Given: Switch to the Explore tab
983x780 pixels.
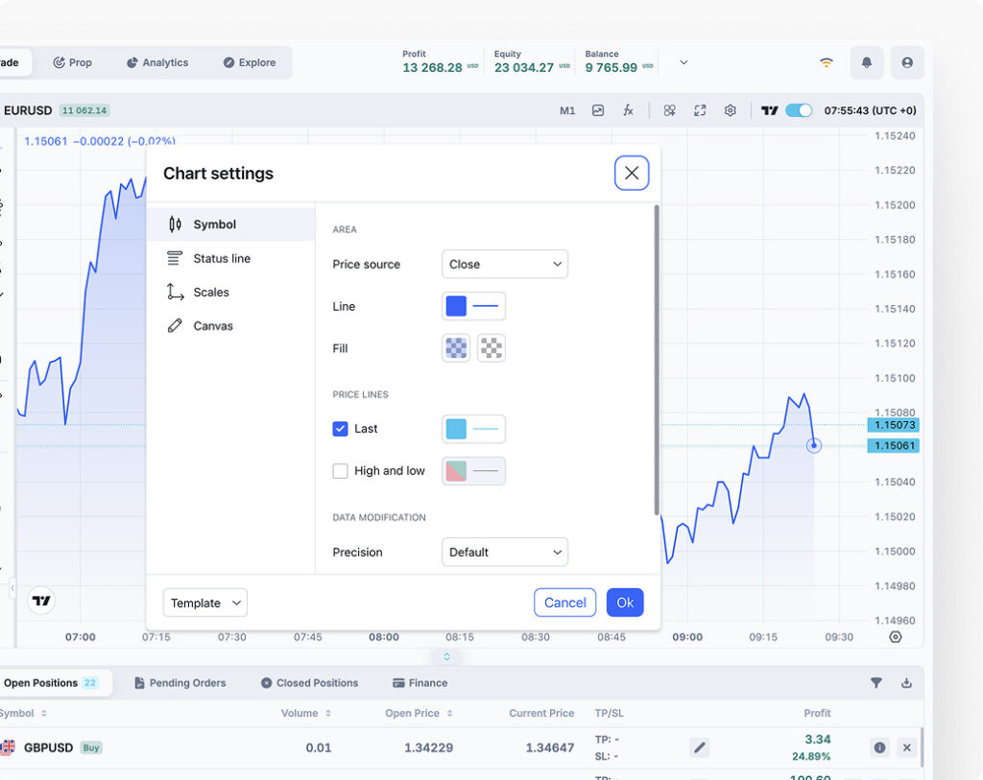Looking at the screenshot, I should 250,62.
